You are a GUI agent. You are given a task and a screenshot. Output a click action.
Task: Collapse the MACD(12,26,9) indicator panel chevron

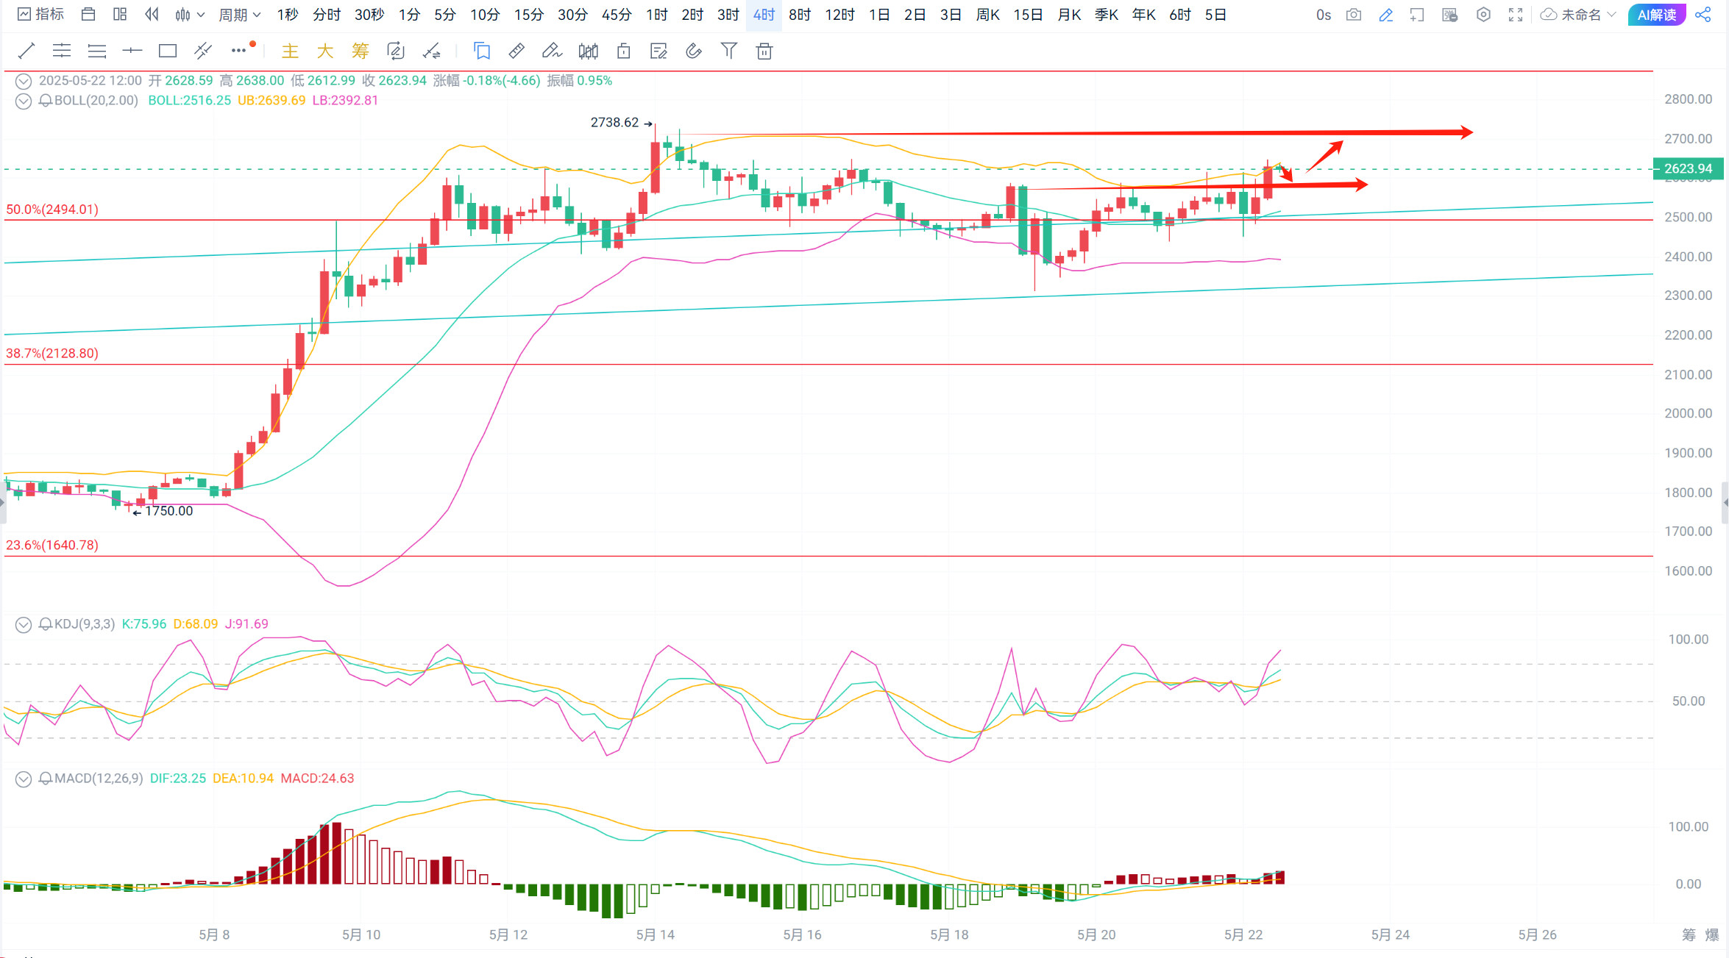click(x=24, y=779)
